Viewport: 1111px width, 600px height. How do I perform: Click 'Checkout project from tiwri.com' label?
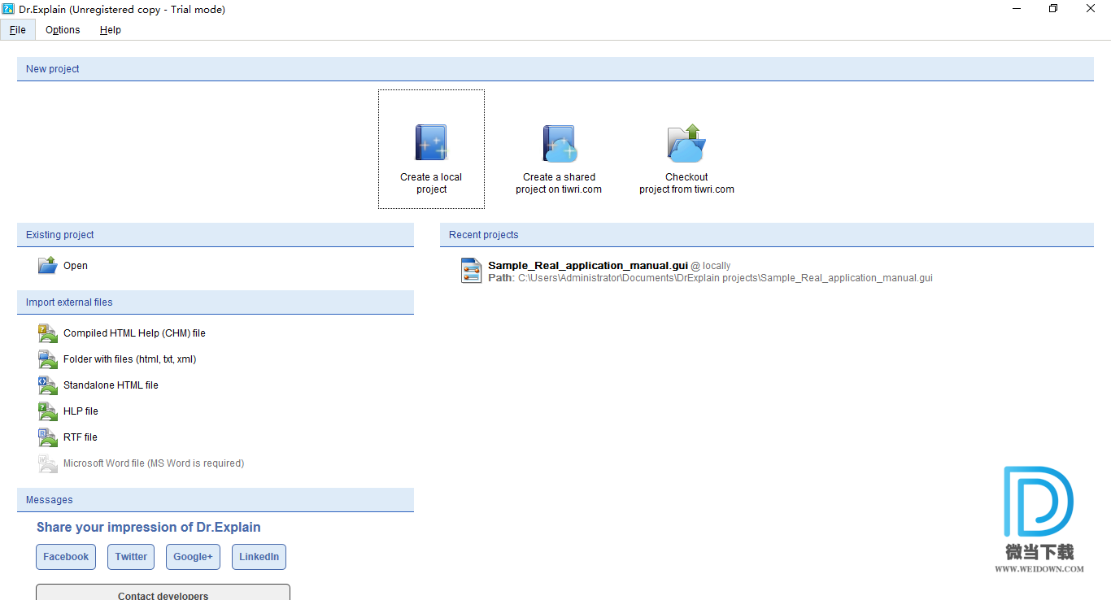pyautogui.click(x=686, y=183)
